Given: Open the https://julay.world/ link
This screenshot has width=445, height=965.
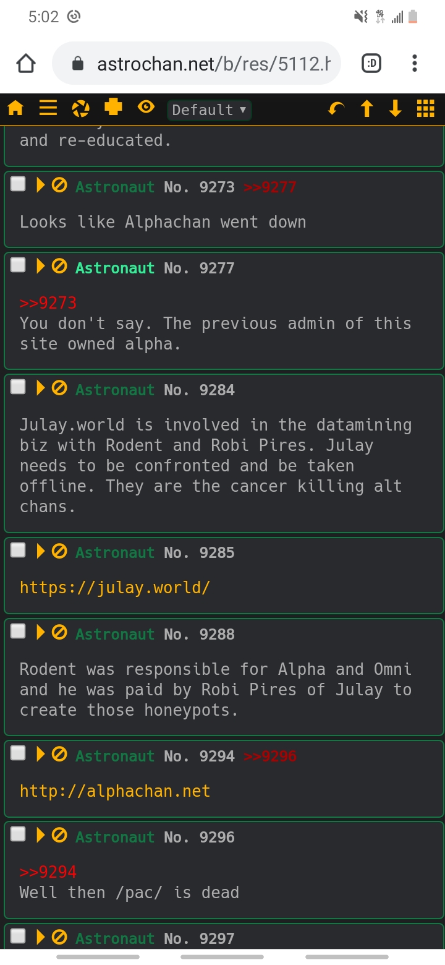Looking at the screenshot, I should [115, 587].
